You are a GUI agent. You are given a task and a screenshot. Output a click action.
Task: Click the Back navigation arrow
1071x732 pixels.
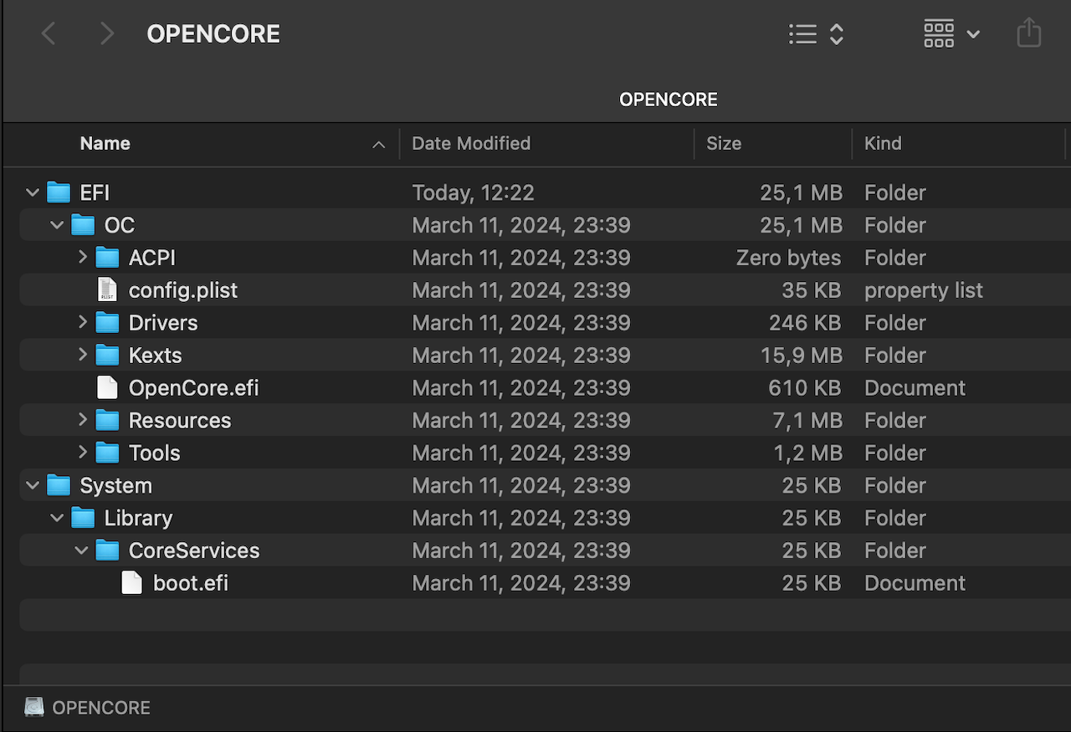point(49,34)
